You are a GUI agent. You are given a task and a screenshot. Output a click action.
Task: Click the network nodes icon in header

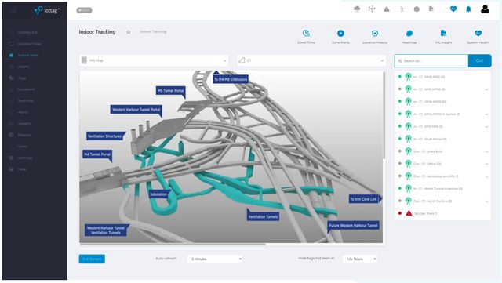pyautogui.click(x=372, y=9)
